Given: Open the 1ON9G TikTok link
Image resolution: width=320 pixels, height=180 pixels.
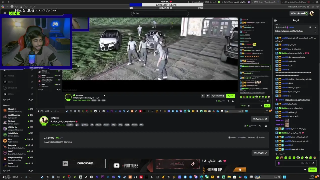Looking at the screenshot, I should [260, 137].
